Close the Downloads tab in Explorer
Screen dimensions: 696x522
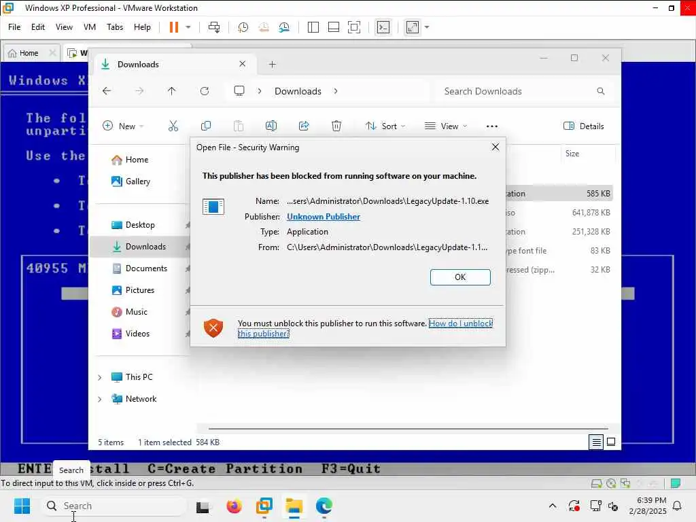243,64
